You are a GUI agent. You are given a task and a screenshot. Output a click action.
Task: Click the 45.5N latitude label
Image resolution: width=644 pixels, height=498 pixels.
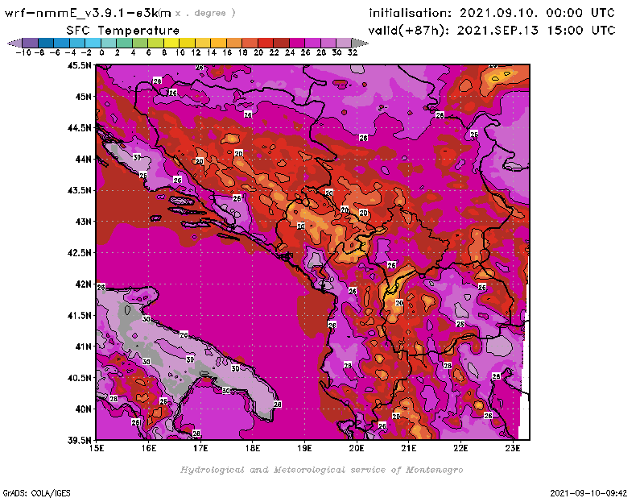(x=79, y=65)
